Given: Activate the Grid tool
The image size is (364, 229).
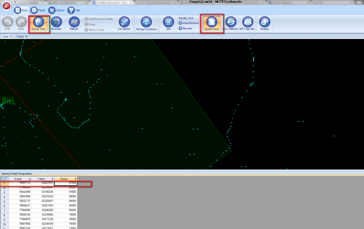Looking at the screenshot, I should tap(168, 22).
